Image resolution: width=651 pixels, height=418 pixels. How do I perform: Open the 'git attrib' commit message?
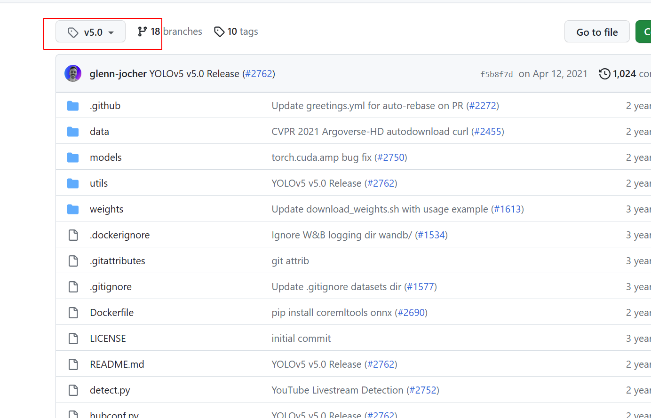point(290,261)
